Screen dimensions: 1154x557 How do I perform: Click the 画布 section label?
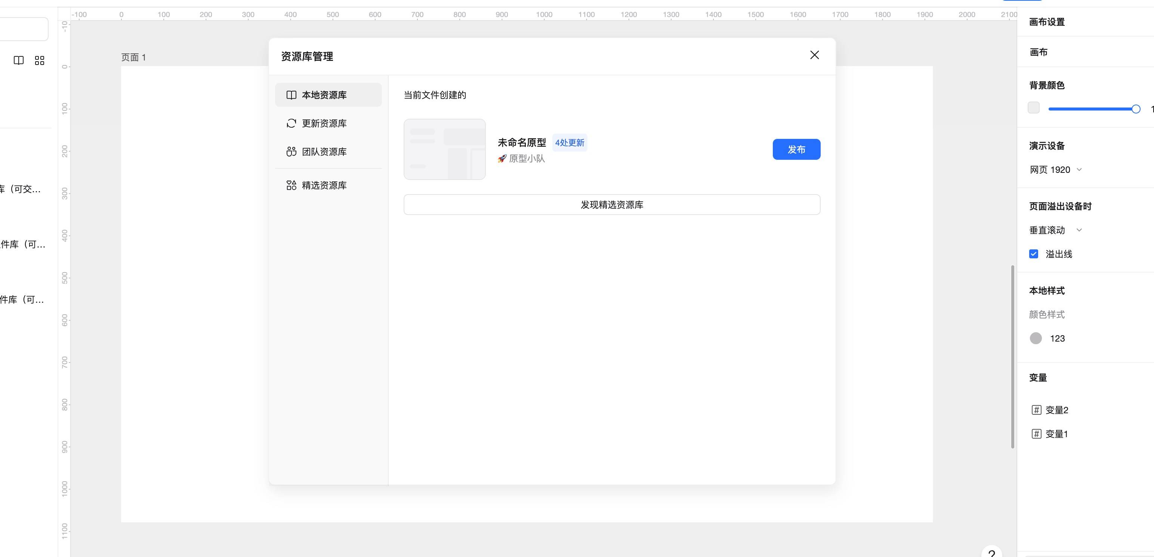point(1039,52)
